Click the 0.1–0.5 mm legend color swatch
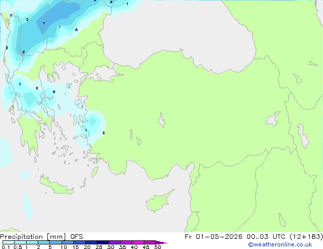The width and height of the screenshot is (323, 249). point(9,242)
